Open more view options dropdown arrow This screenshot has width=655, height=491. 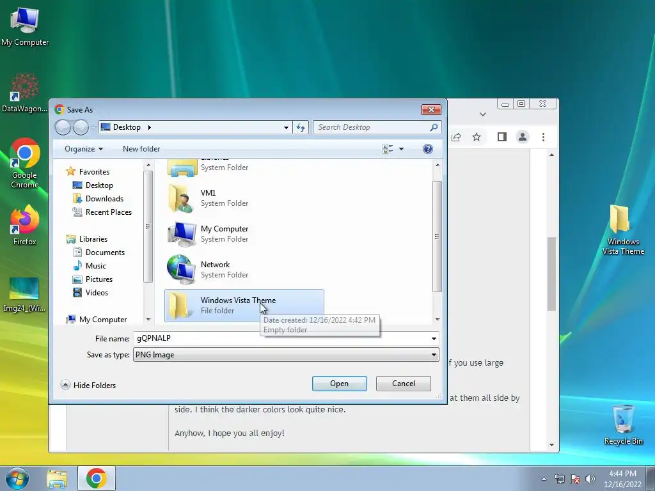coord(402,149)
